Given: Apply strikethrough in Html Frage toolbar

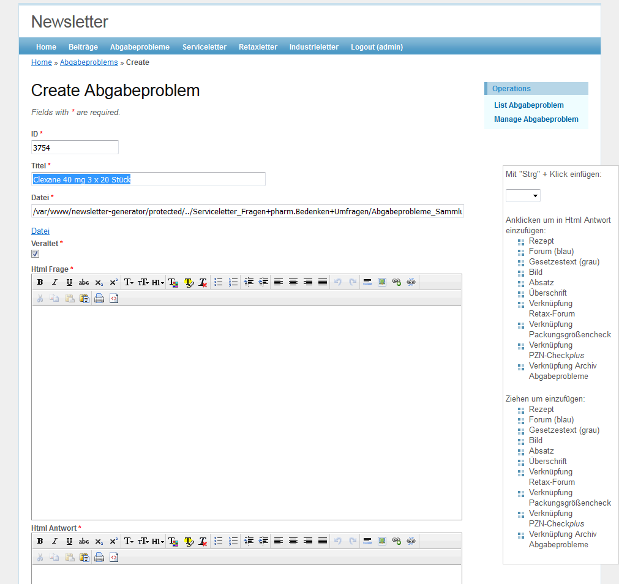Looking at the screenshot, I should coord(84,282).
